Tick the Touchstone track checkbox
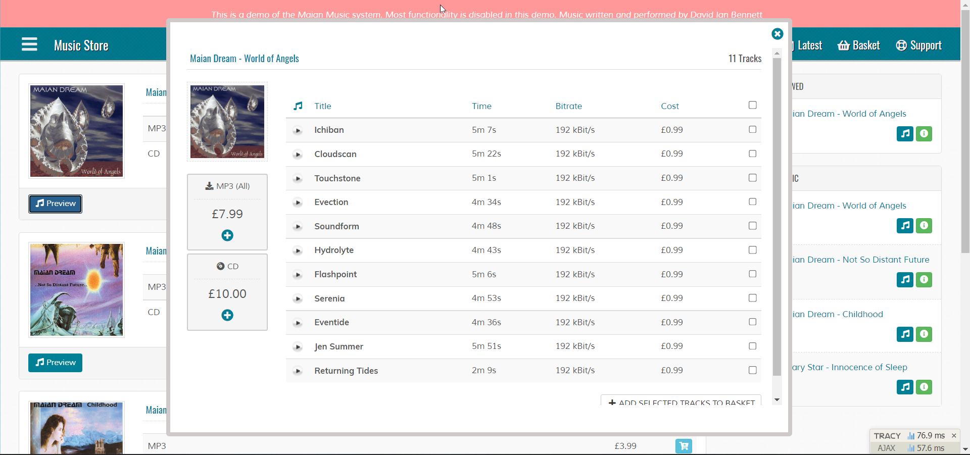 pos(752,178)
